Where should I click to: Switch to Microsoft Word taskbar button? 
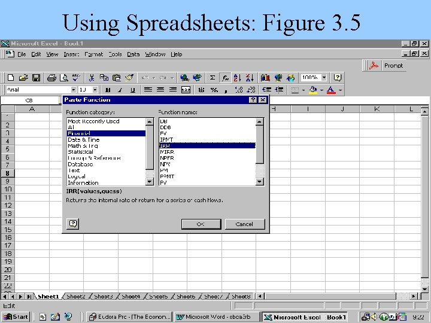(x=217, y=317)
